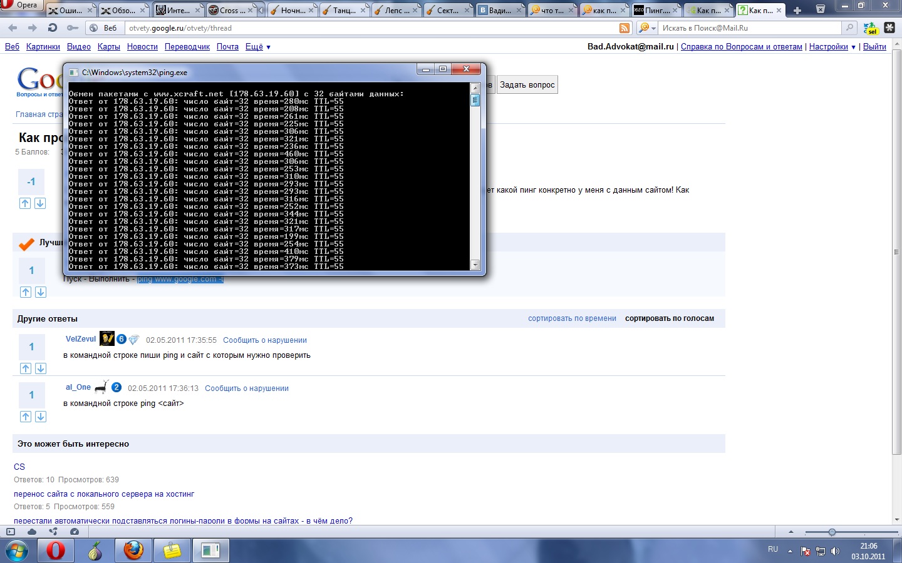Click the Opera Unite icon in status bar
This screenshot has height=563, width=902.
tap(53, 532)
